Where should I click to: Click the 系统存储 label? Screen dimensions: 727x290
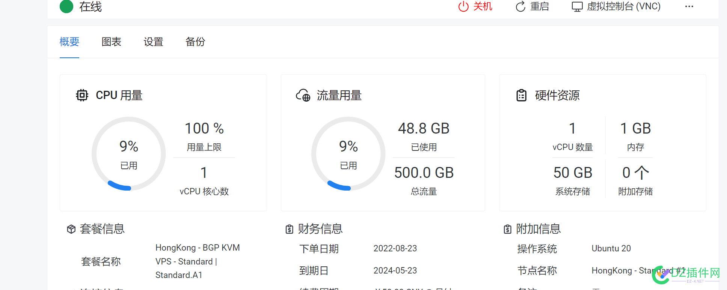(573, 192)
